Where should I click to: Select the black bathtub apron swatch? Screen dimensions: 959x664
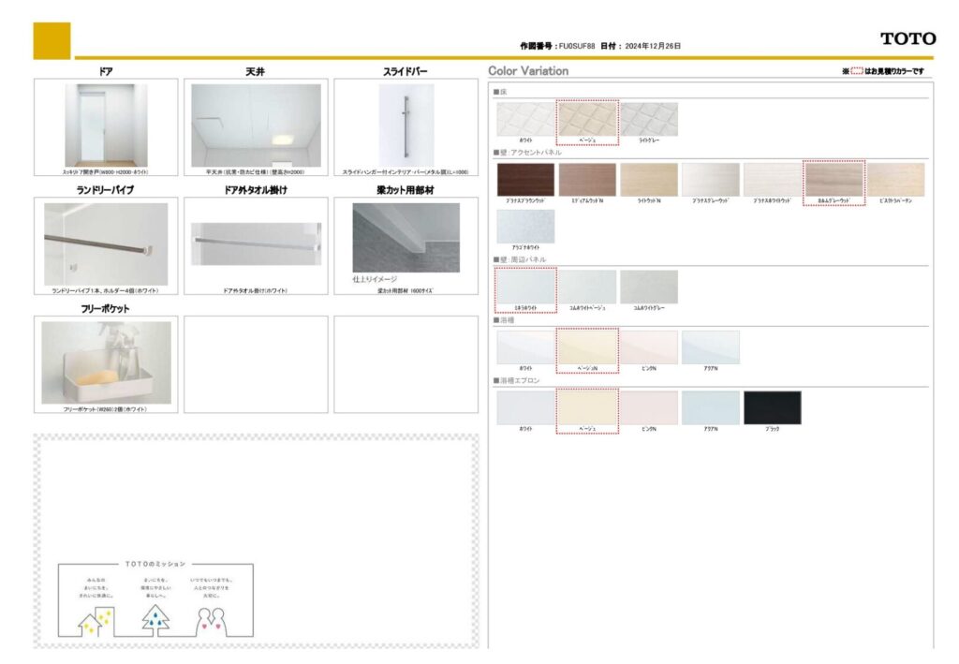tap(773, 407)
